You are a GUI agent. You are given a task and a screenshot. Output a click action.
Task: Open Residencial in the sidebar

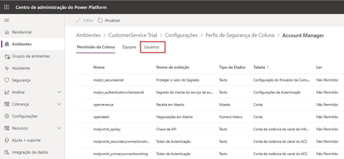(32, 32)
